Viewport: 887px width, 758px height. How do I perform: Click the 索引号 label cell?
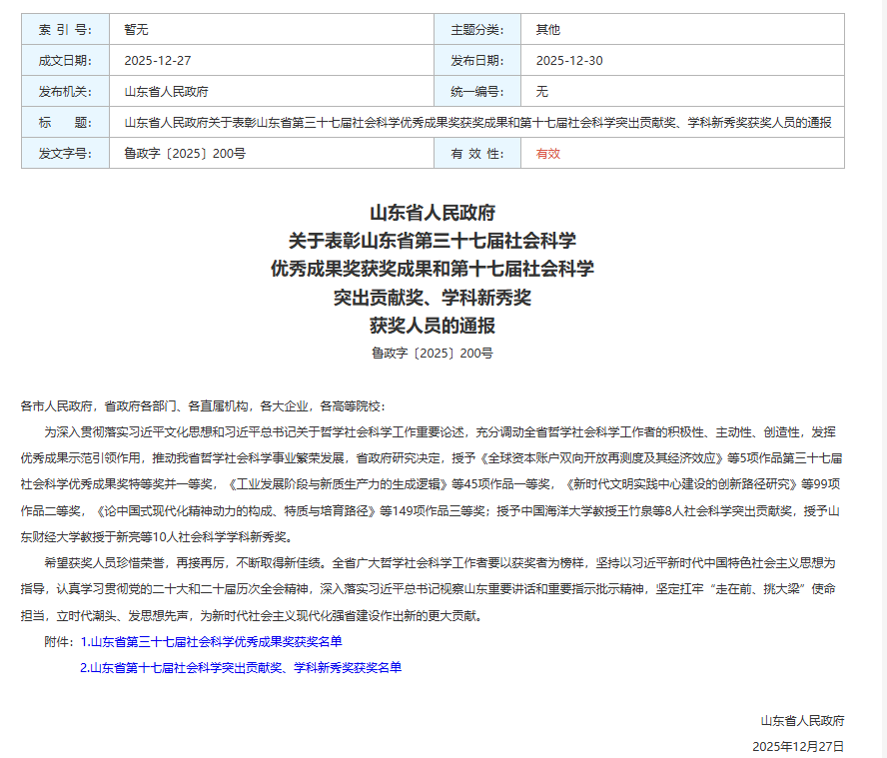pos(65,29)
